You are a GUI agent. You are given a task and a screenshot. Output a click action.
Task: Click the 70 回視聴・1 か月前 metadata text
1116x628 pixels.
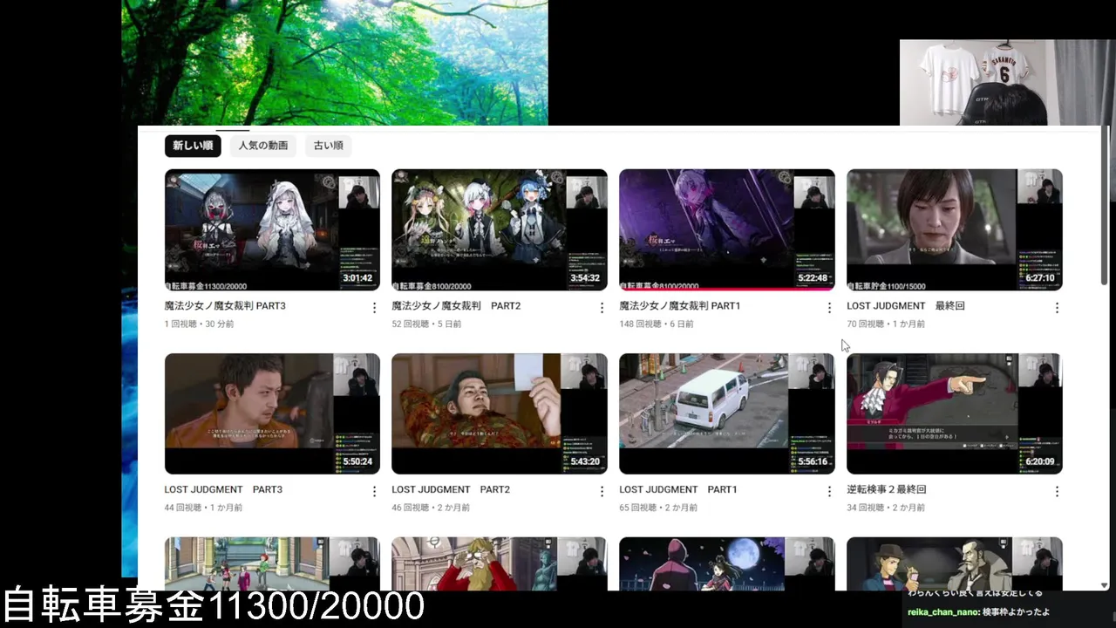coord(886,324)
